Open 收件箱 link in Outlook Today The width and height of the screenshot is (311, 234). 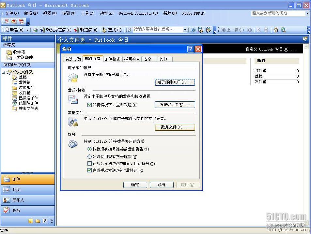[x=260, y=70]
